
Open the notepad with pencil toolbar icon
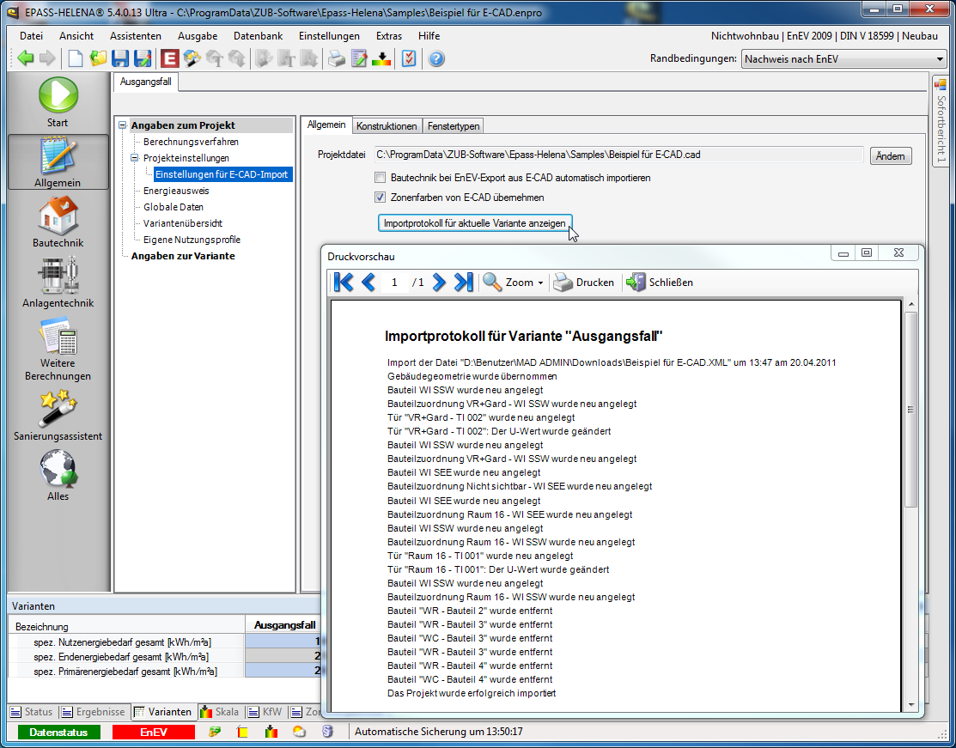click(x=359, y=58)
